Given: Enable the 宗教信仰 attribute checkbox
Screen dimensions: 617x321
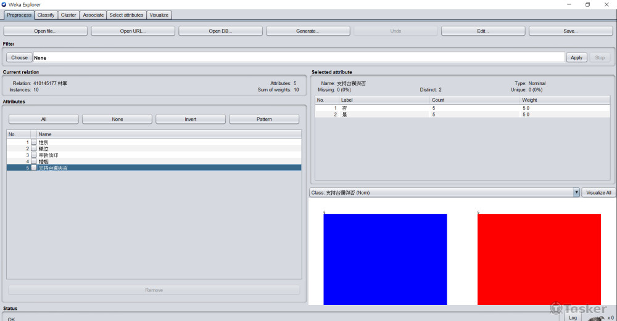Looking at the screenshot, I should (34, 155).
